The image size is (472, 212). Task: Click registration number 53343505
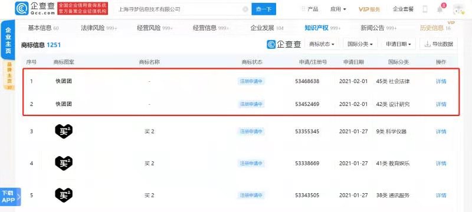(x=307, y=195)
